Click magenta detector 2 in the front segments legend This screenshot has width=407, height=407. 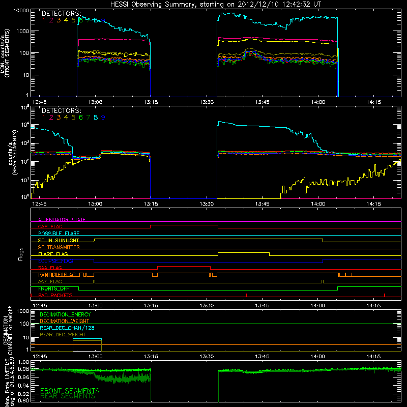(51, 20)
